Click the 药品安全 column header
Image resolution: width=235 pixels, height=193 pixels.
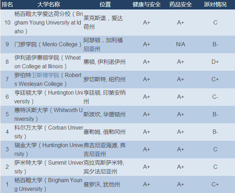point(181,5)
